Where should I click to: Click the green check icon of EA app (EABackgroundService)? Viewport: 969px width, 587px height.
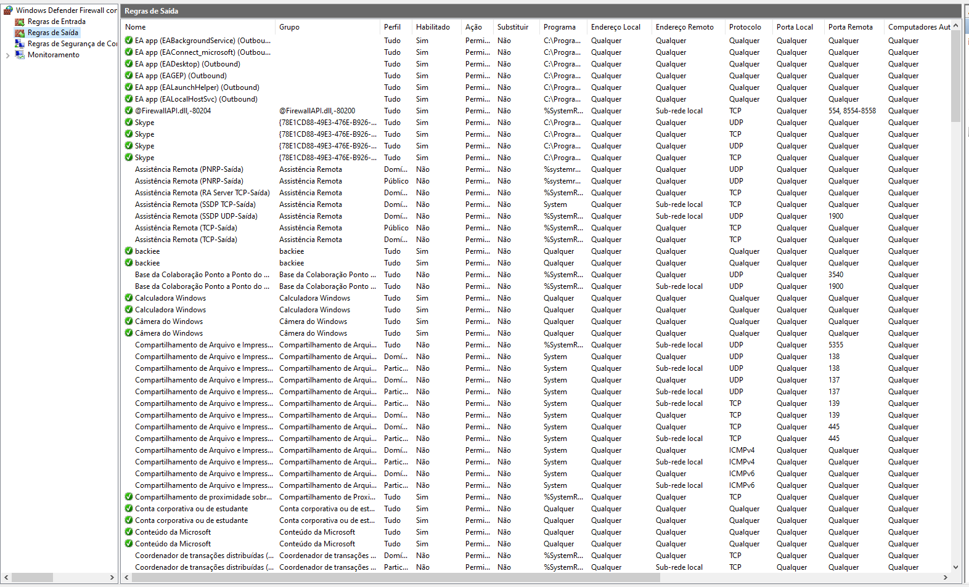[129, 41]
